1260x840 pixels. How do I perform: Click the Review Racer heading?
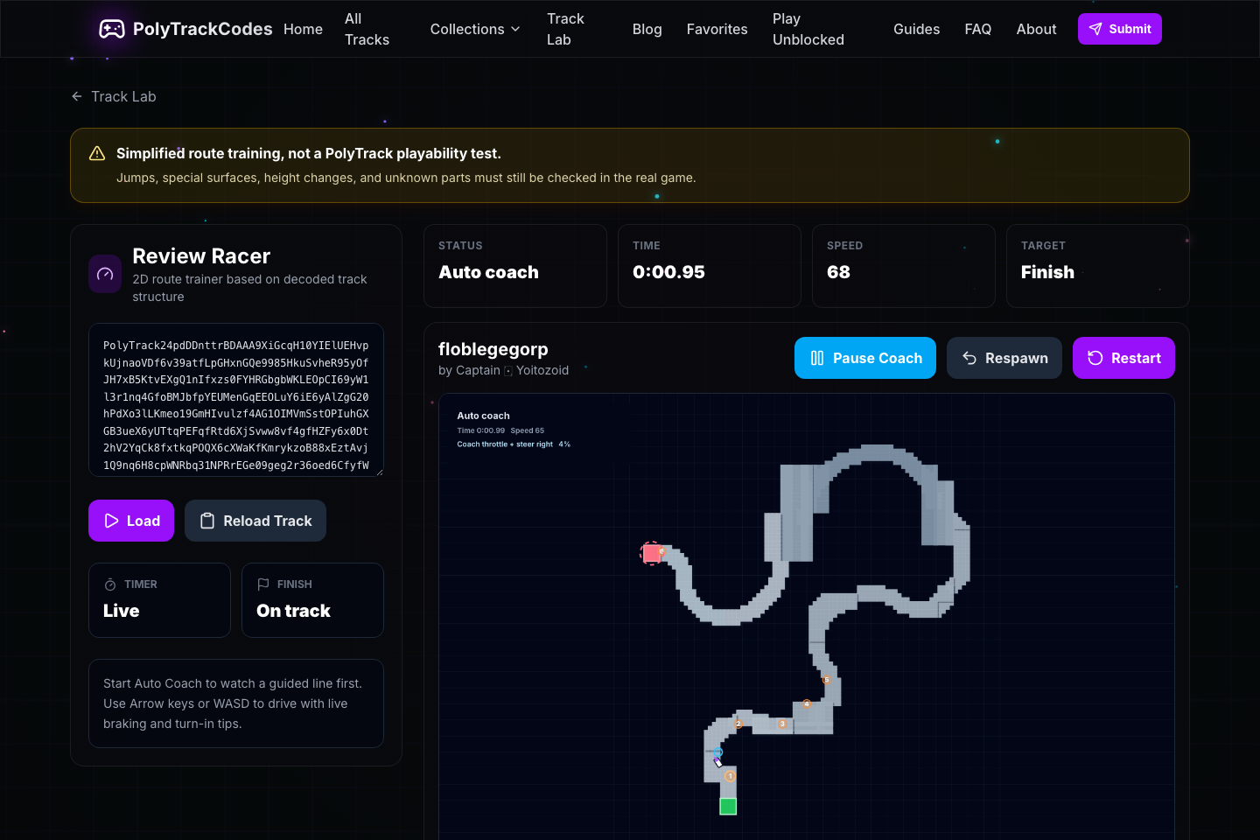point(201,256)
